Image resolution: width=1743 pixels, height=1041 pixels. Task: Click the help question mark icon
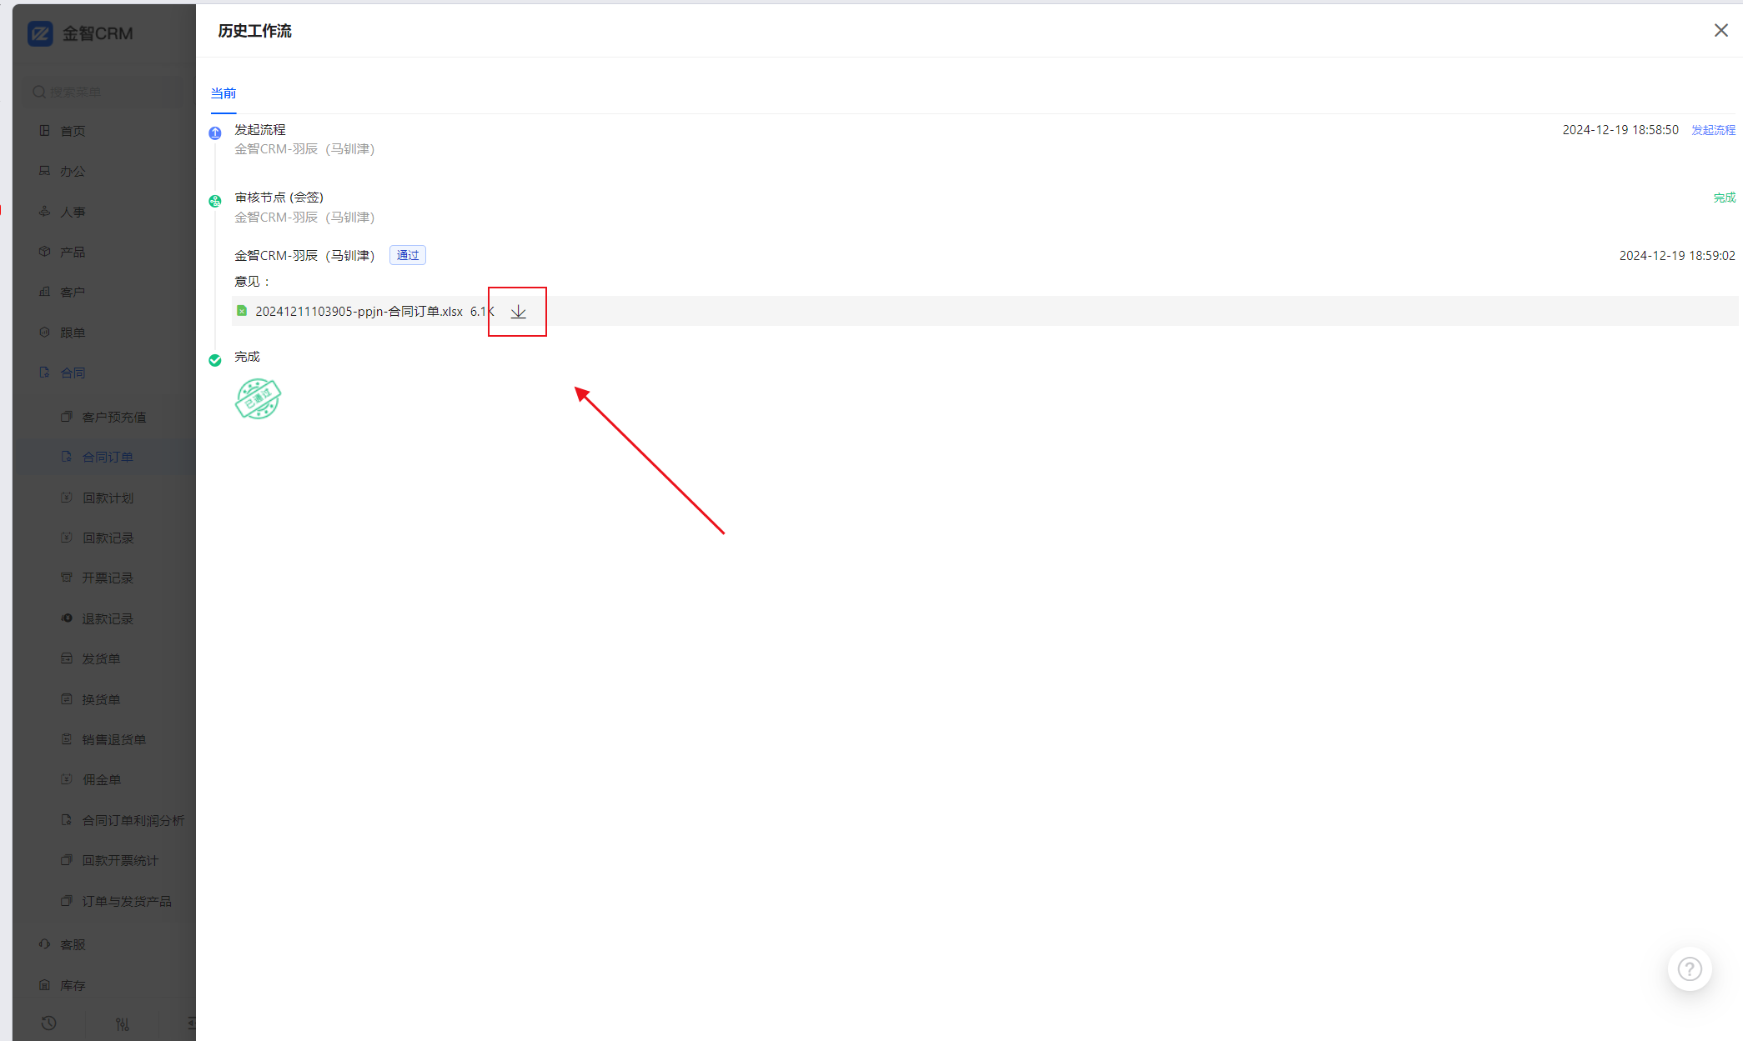pyautogui.click(x=1690, y=969)
